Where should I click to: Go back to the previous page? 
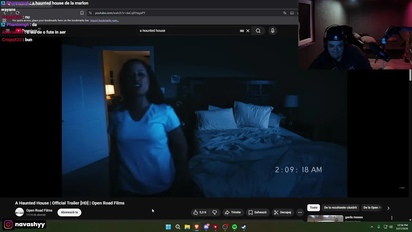(x=5, y=13)
